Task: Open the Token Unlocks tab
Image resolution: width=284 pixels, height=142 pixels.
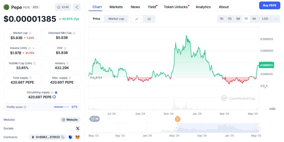Action: [x=176, y=7]
